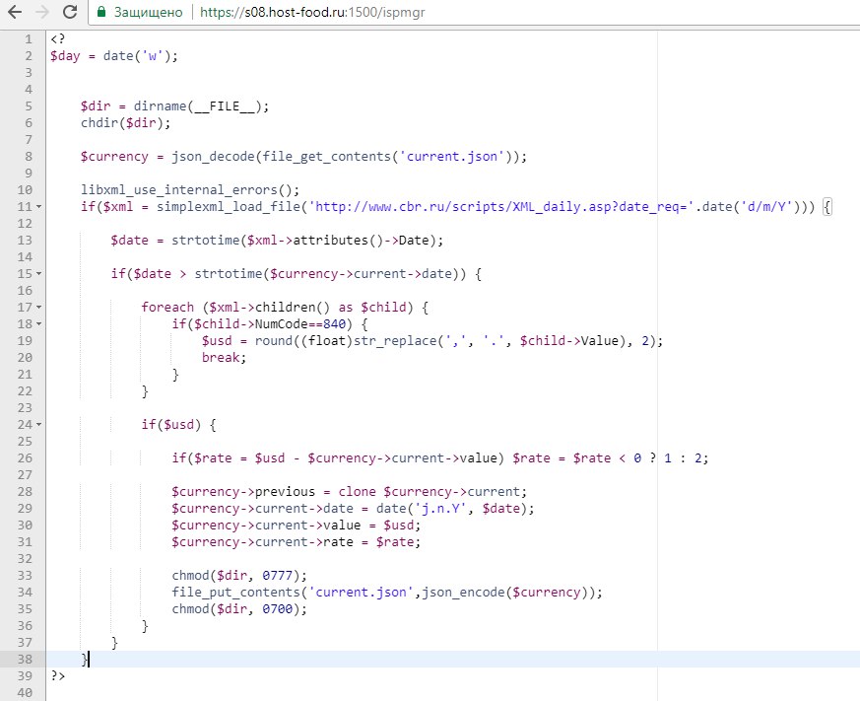Collapse foreach fold at line 17
This screenshot has height=701, width=860.
(x=39, y=308)
